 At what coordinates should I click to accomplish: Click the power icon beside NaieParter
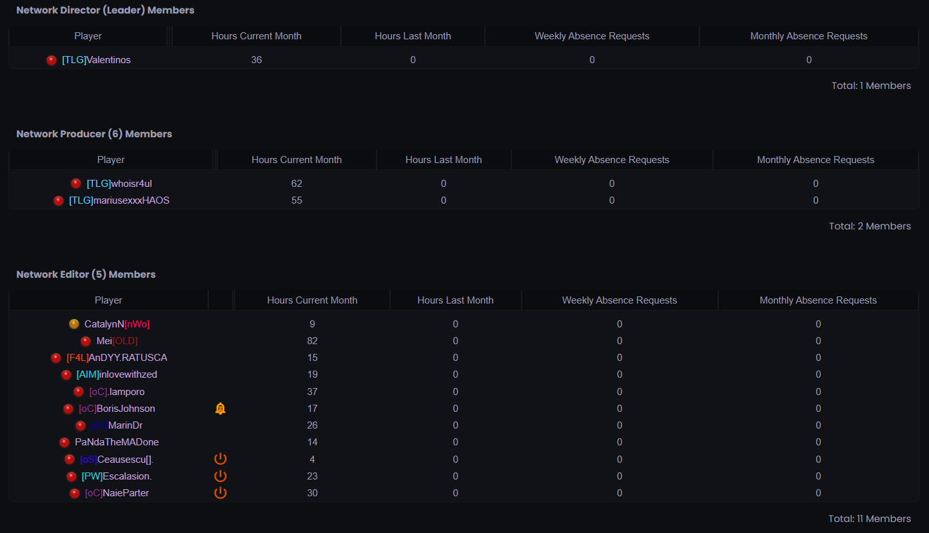pyautogui.click(x=220, y=493)
